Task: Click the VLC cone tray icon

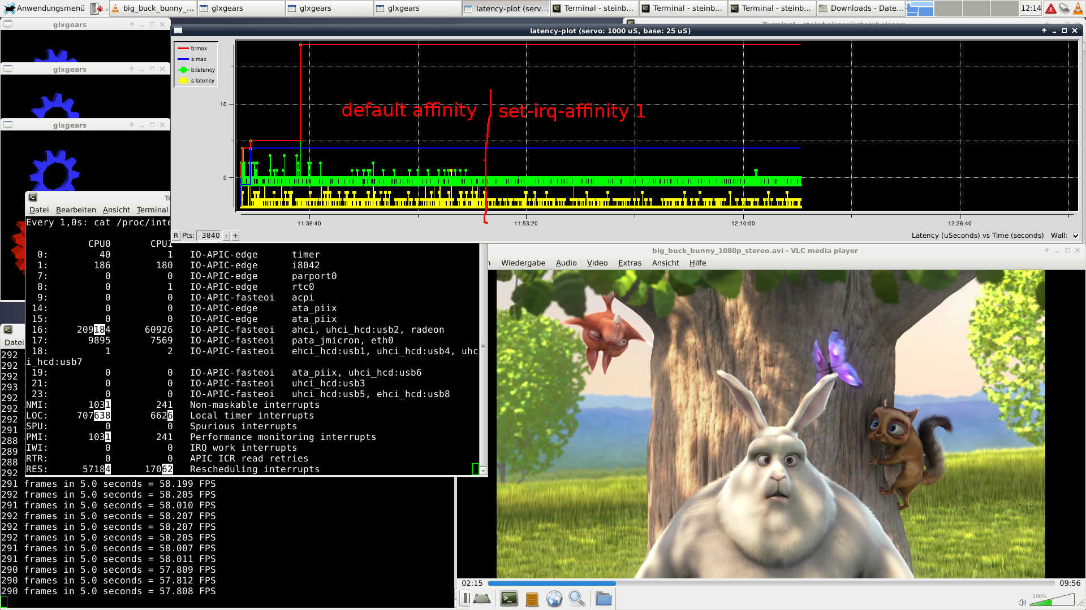Action: pos(1078,8)
